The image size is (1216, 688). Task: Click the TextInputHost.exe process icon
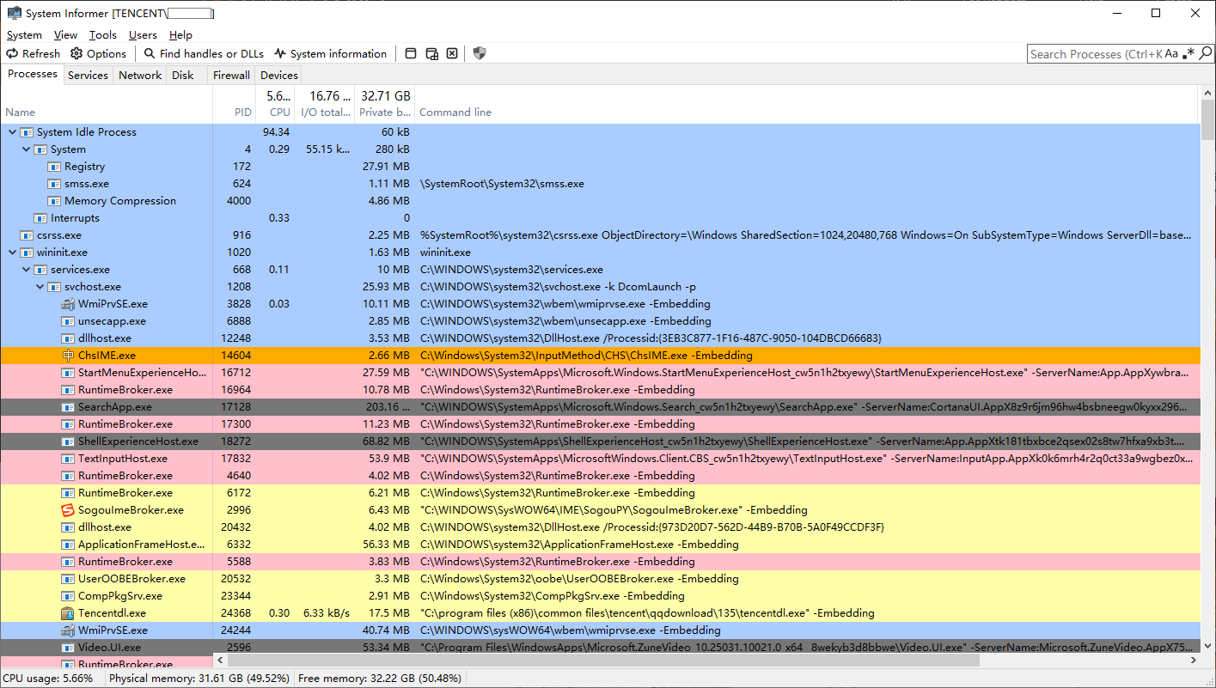pos(68,459)
